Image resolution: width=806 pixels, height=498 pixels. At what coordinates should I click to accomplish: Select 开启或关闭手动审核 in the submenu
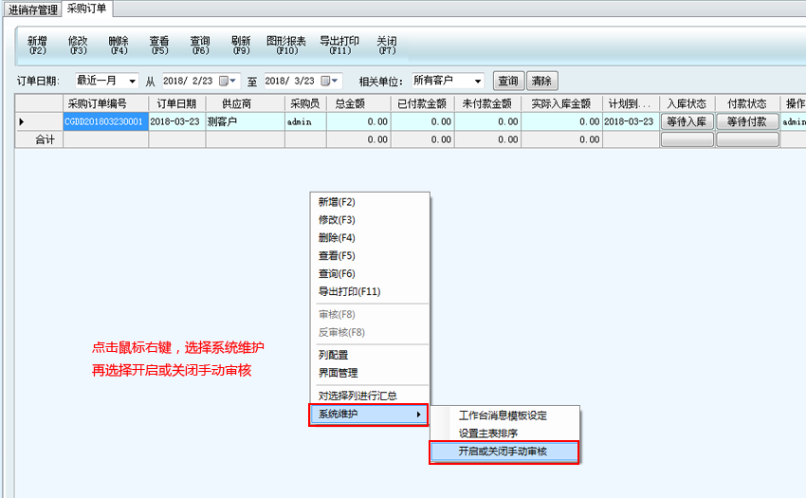pyautogui.click(x=503, y=452)
